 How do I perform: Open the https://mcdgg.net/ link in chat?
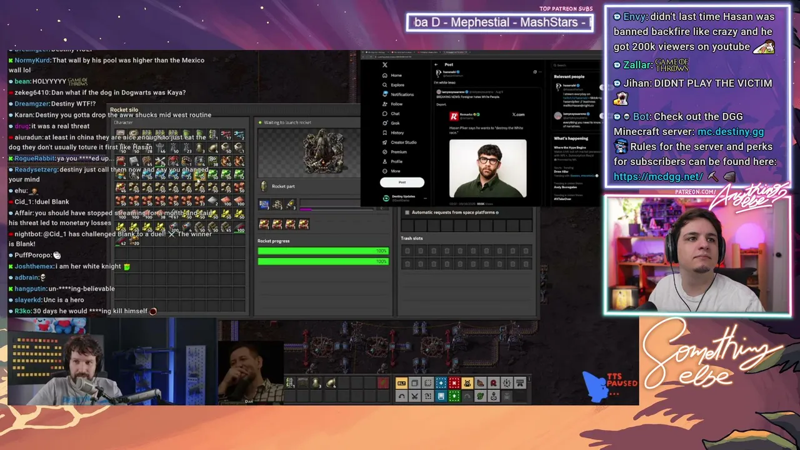tap(658, 177)
